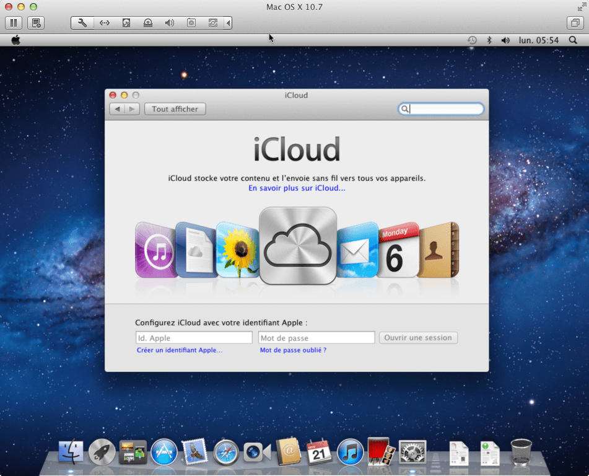Open Spotlight search in the menu bar
Image resolution: width=589 pixels, height=476 pixels.
click(x=573, y=40)
